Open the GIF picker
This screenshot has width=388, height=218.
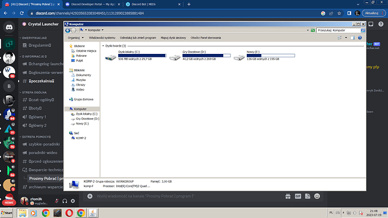[x=298, y=196]
